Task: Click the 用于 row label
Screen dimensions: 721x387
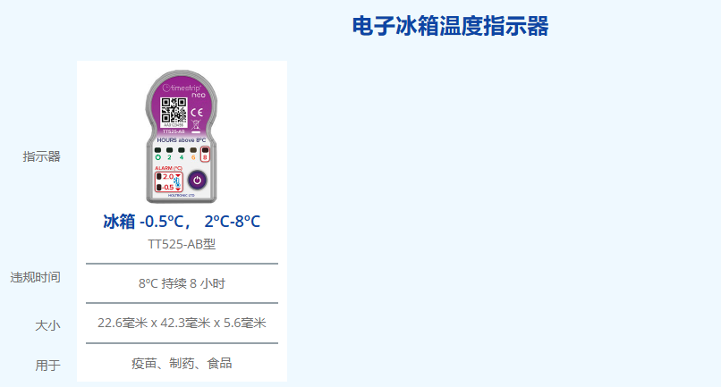Action: (47, 366)
